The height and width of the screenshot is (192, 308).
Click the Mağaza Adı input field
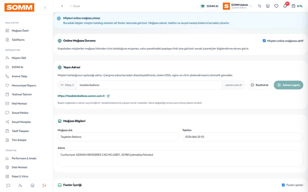(x=118, y=137)
